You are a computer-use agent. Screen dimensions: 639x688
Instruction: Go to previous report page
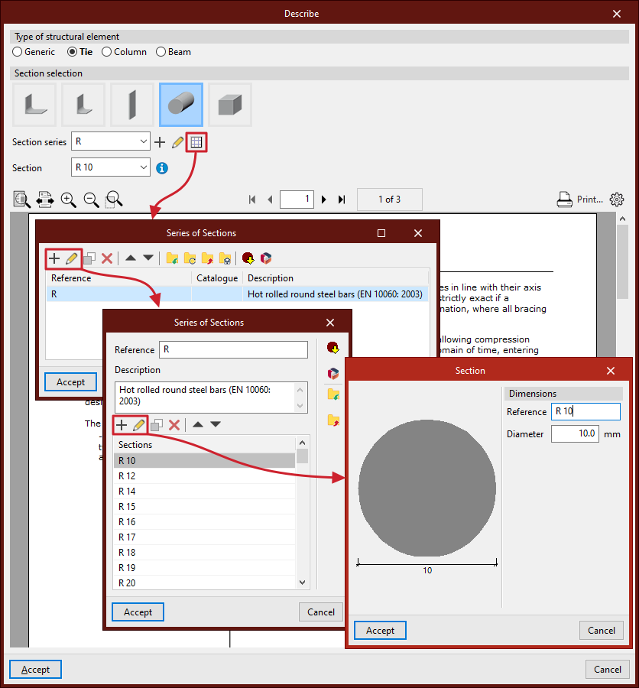(x=270, y=200)
